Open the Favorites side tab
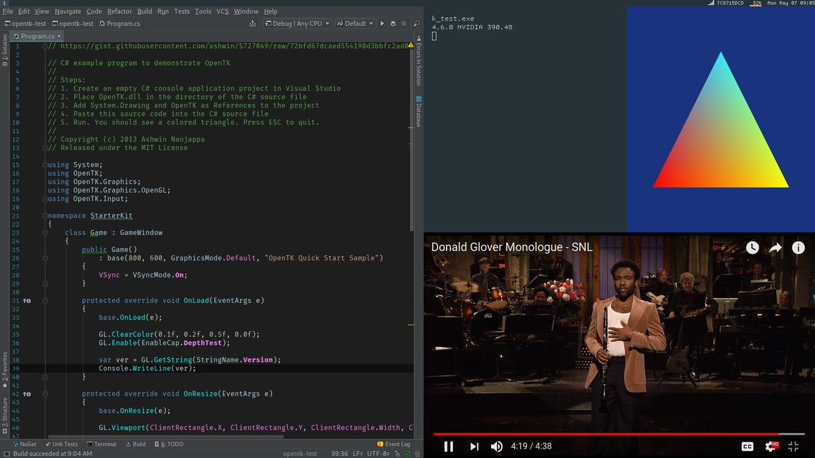 click(5, 369)
